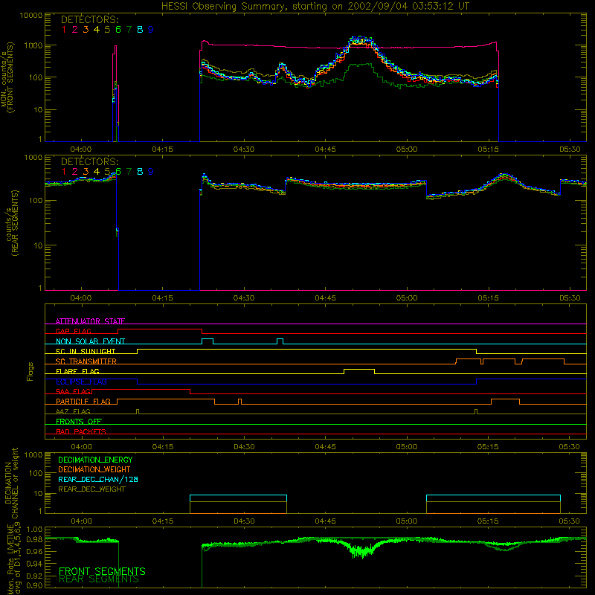
Task: Select the REAR_DEC_CHAN/128 legend entry
Action: 98,479
